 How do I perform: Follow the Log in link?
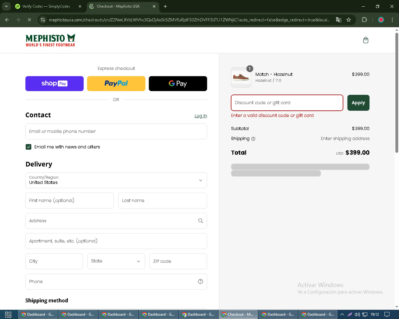point(201,116)
